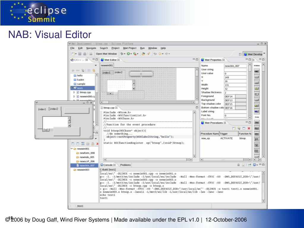Viewport: 304px width, 228px height.
Task: Select the kaden project folder
Action: coord(79,80)
